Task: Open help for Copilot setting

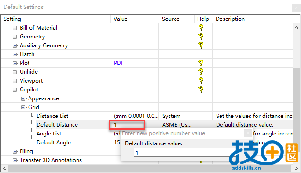Action: pos(201,90)
